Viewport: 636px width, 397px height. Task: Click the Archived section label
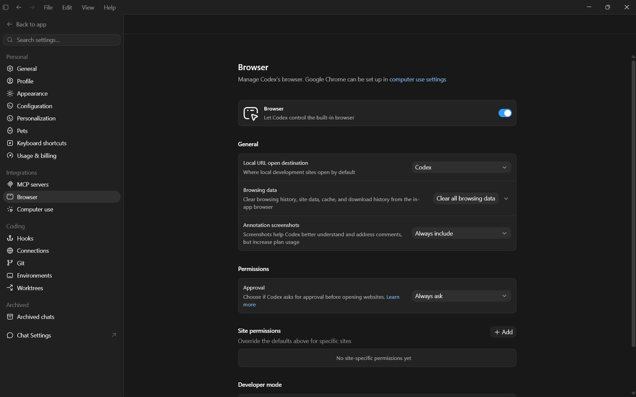click(x=17, y=305)
